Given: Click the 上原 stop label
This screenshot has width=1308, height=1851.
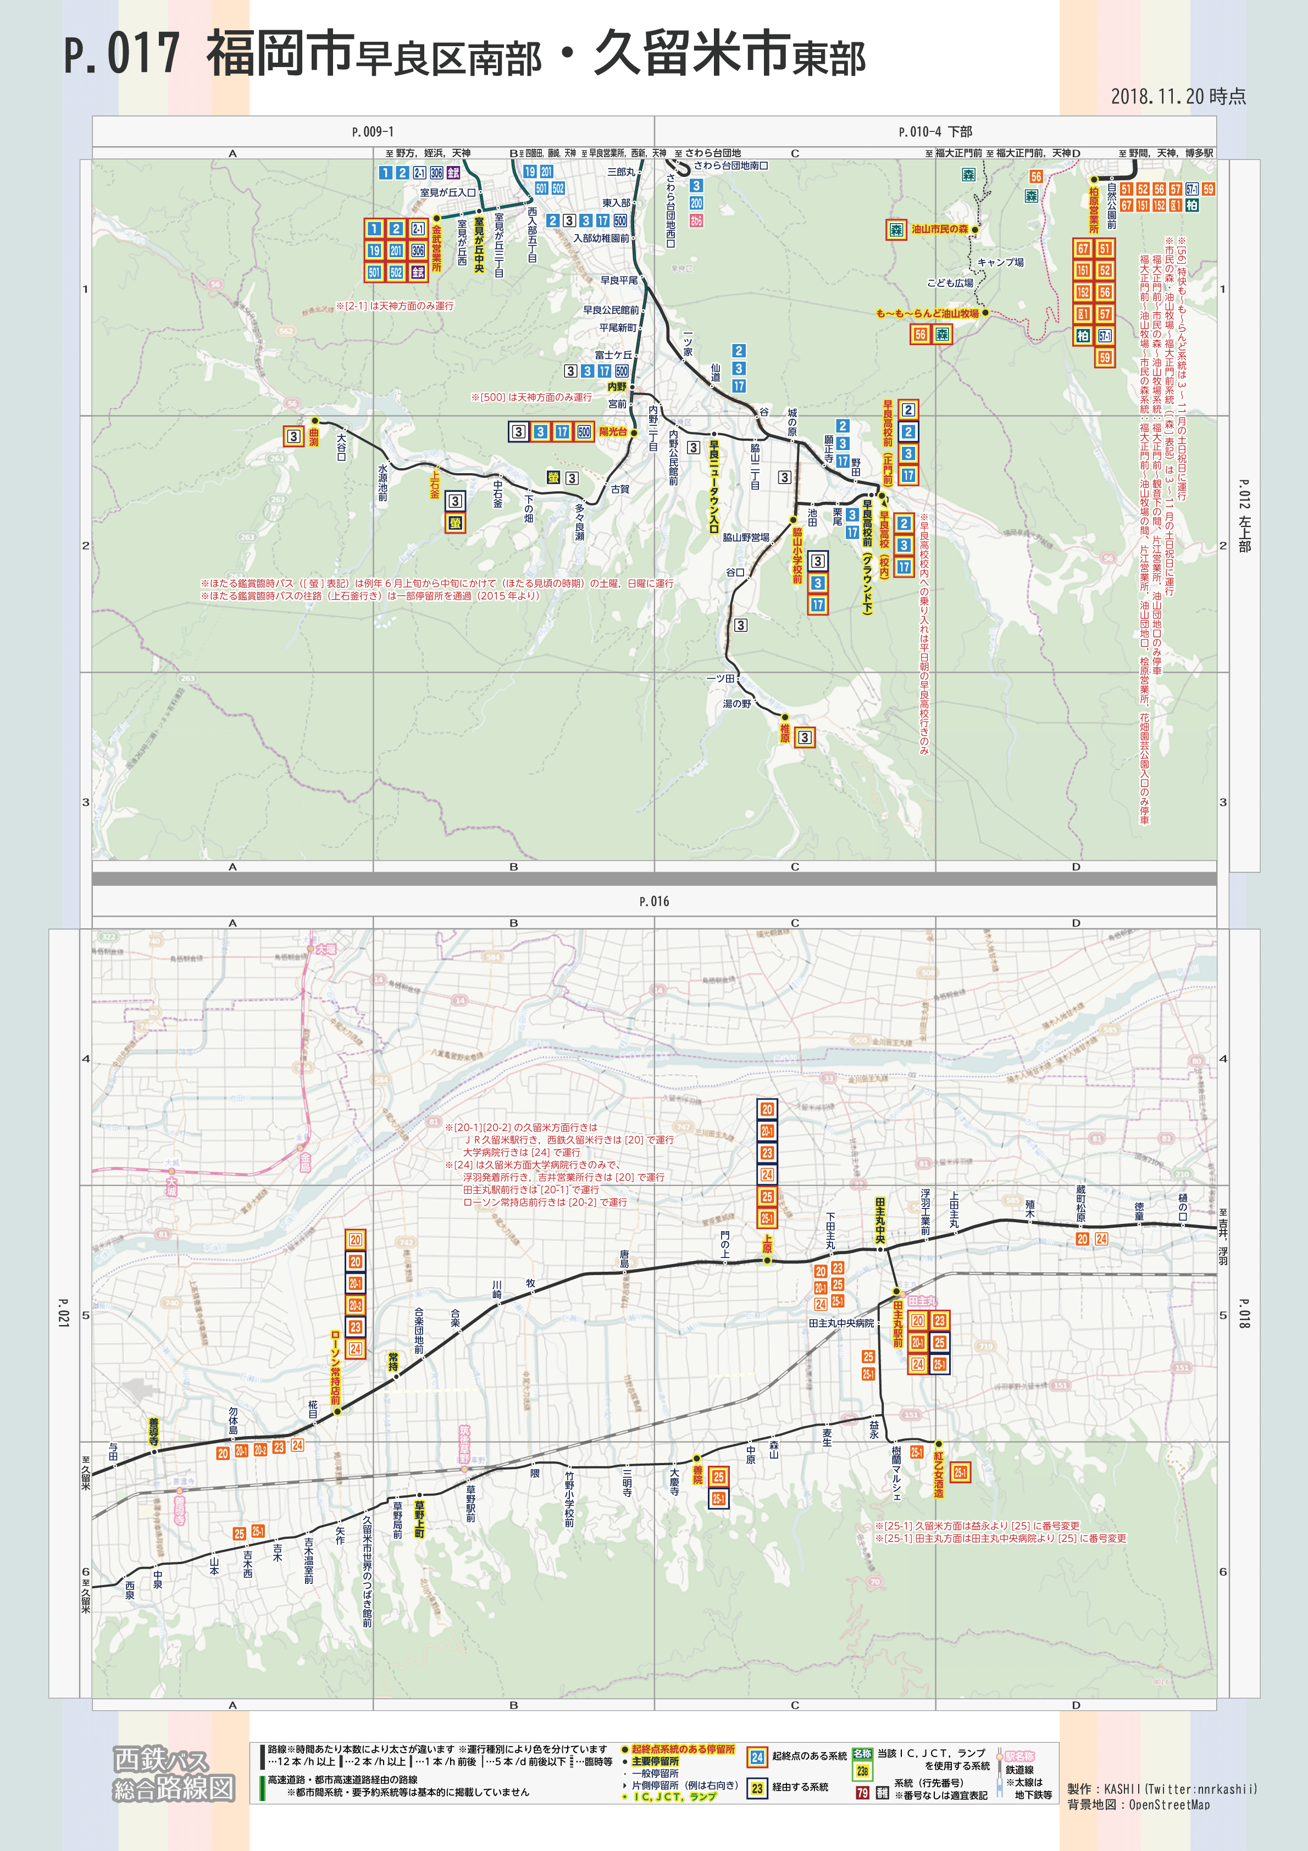Looking at the screenshot, I should 767,1243.
